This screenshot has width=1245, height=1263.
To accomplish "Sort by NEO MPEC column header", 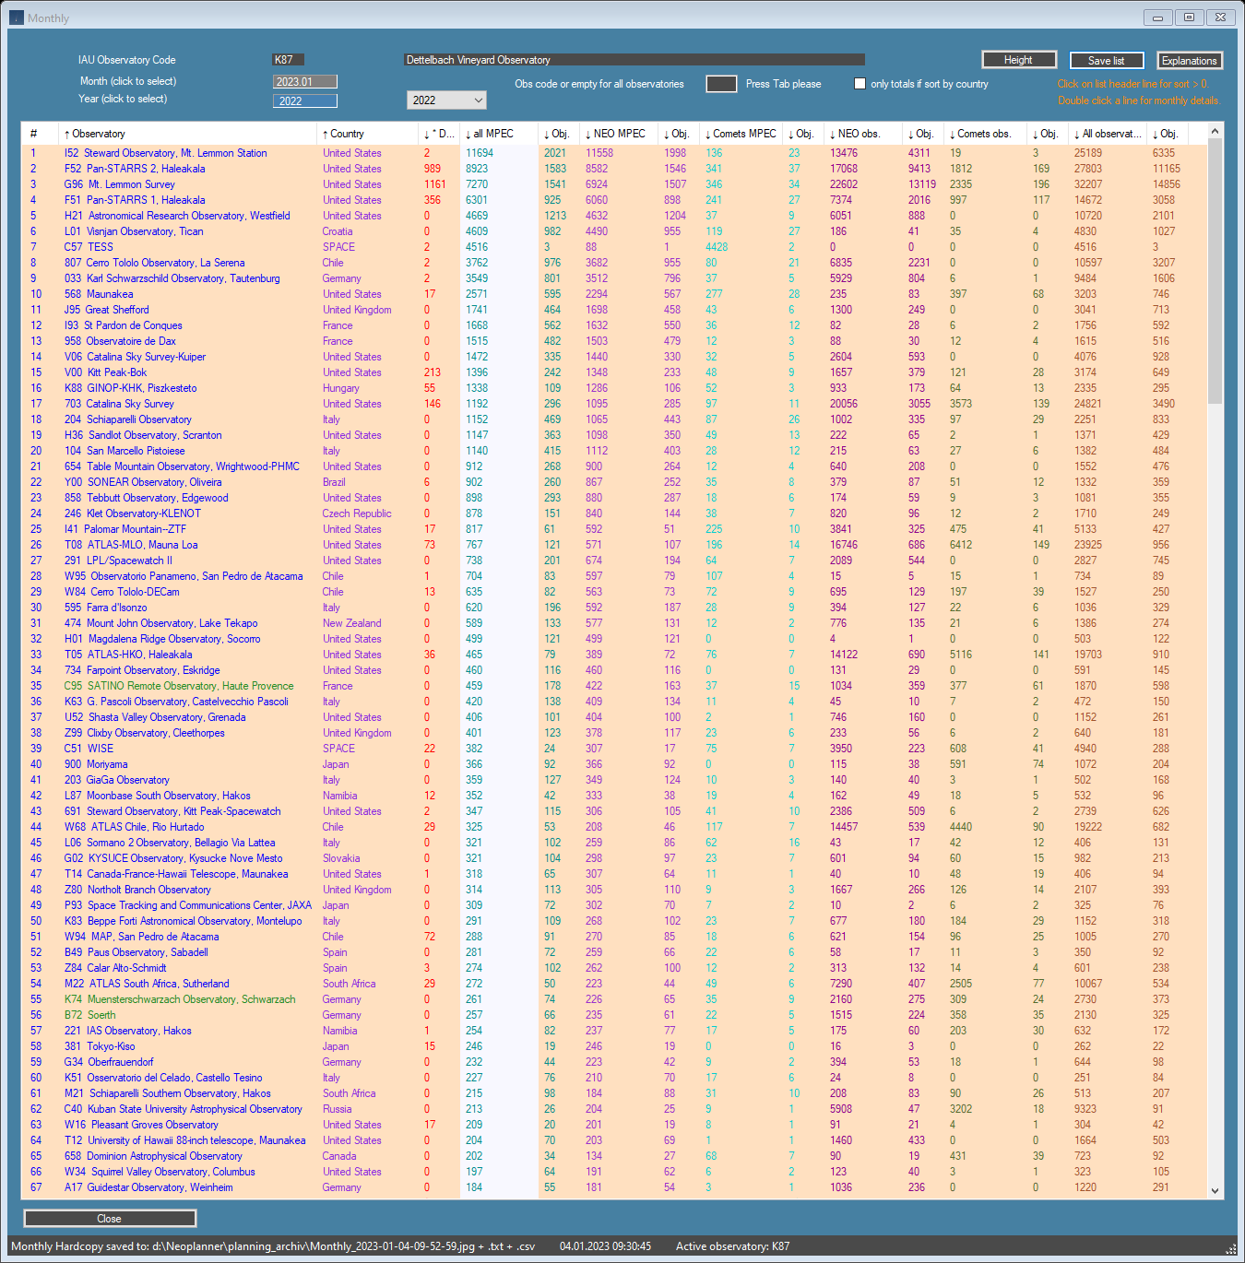I will point(618,134).
